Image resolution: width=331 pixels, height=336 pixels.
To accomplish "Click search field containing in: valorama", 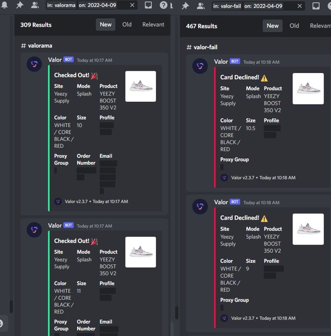I will (92, 5).
